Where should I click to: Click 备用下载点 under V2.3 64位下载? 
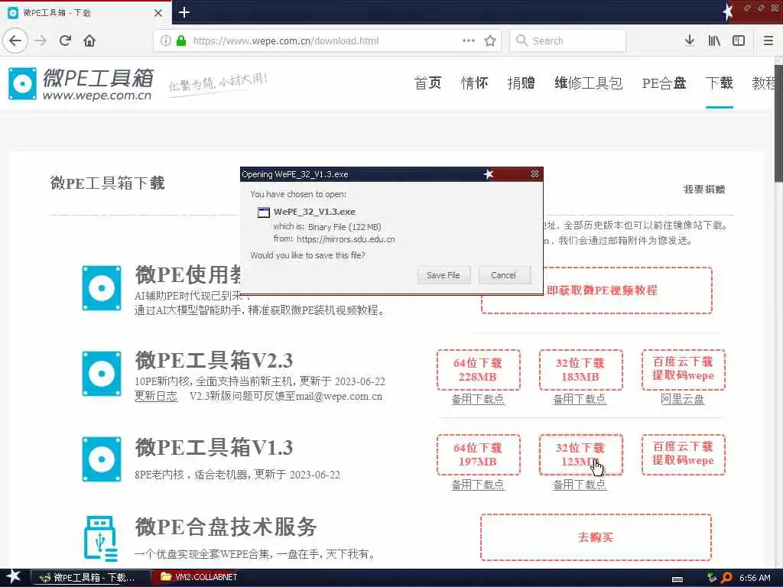coord(478,399)
